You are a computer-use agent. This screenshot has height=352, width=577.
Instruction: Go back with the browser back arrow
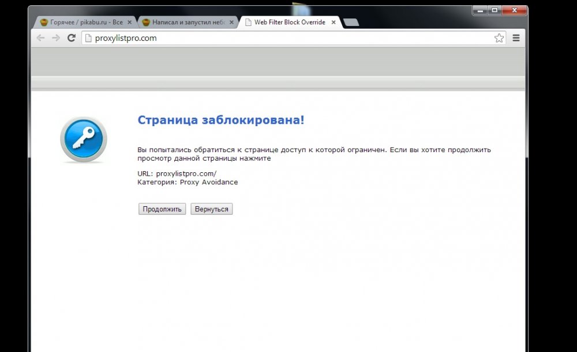tap(40, 38)
